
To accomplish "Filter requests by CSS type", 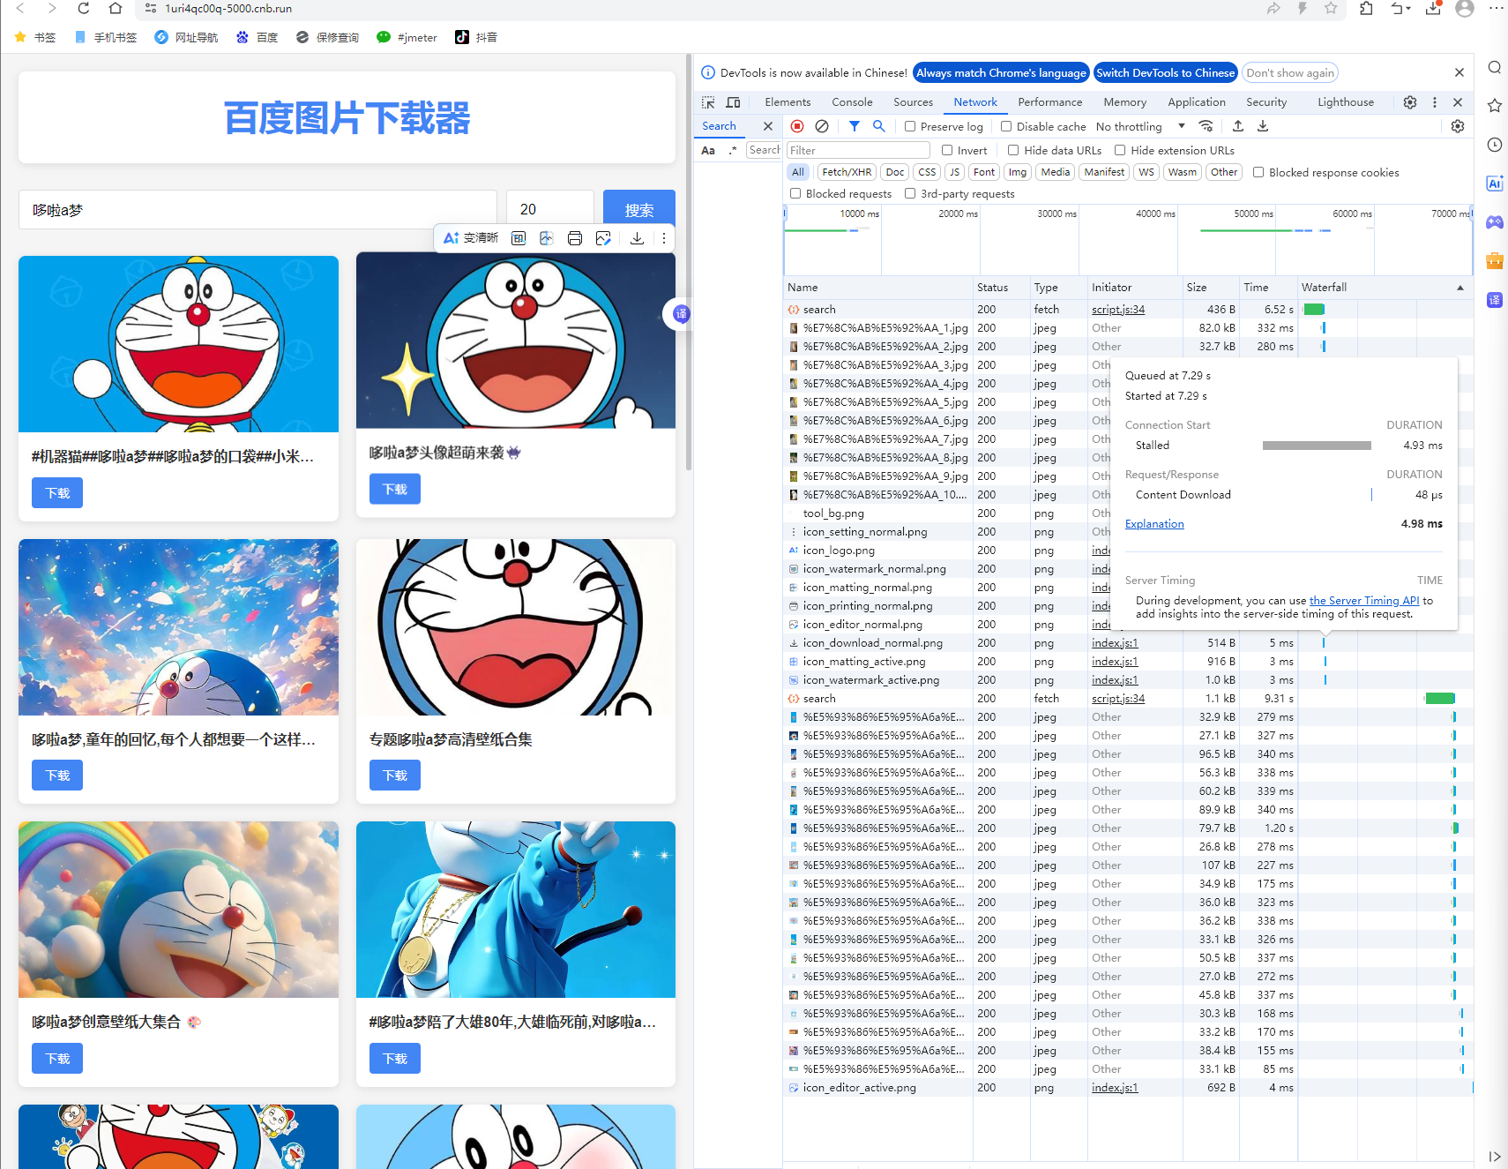I will point(927,172).
